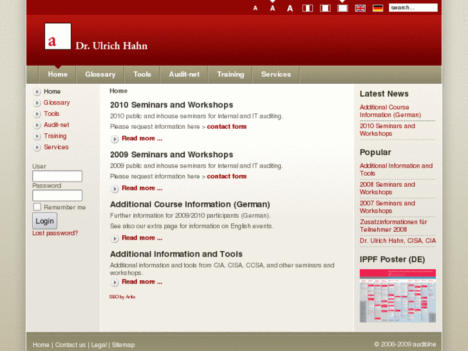Focus the Password input field
Screen dimensions: 468x351
click(57, 195)
